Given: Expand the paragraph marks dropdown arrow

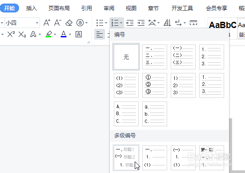Looking at the screenshot, I should (185, 23).
